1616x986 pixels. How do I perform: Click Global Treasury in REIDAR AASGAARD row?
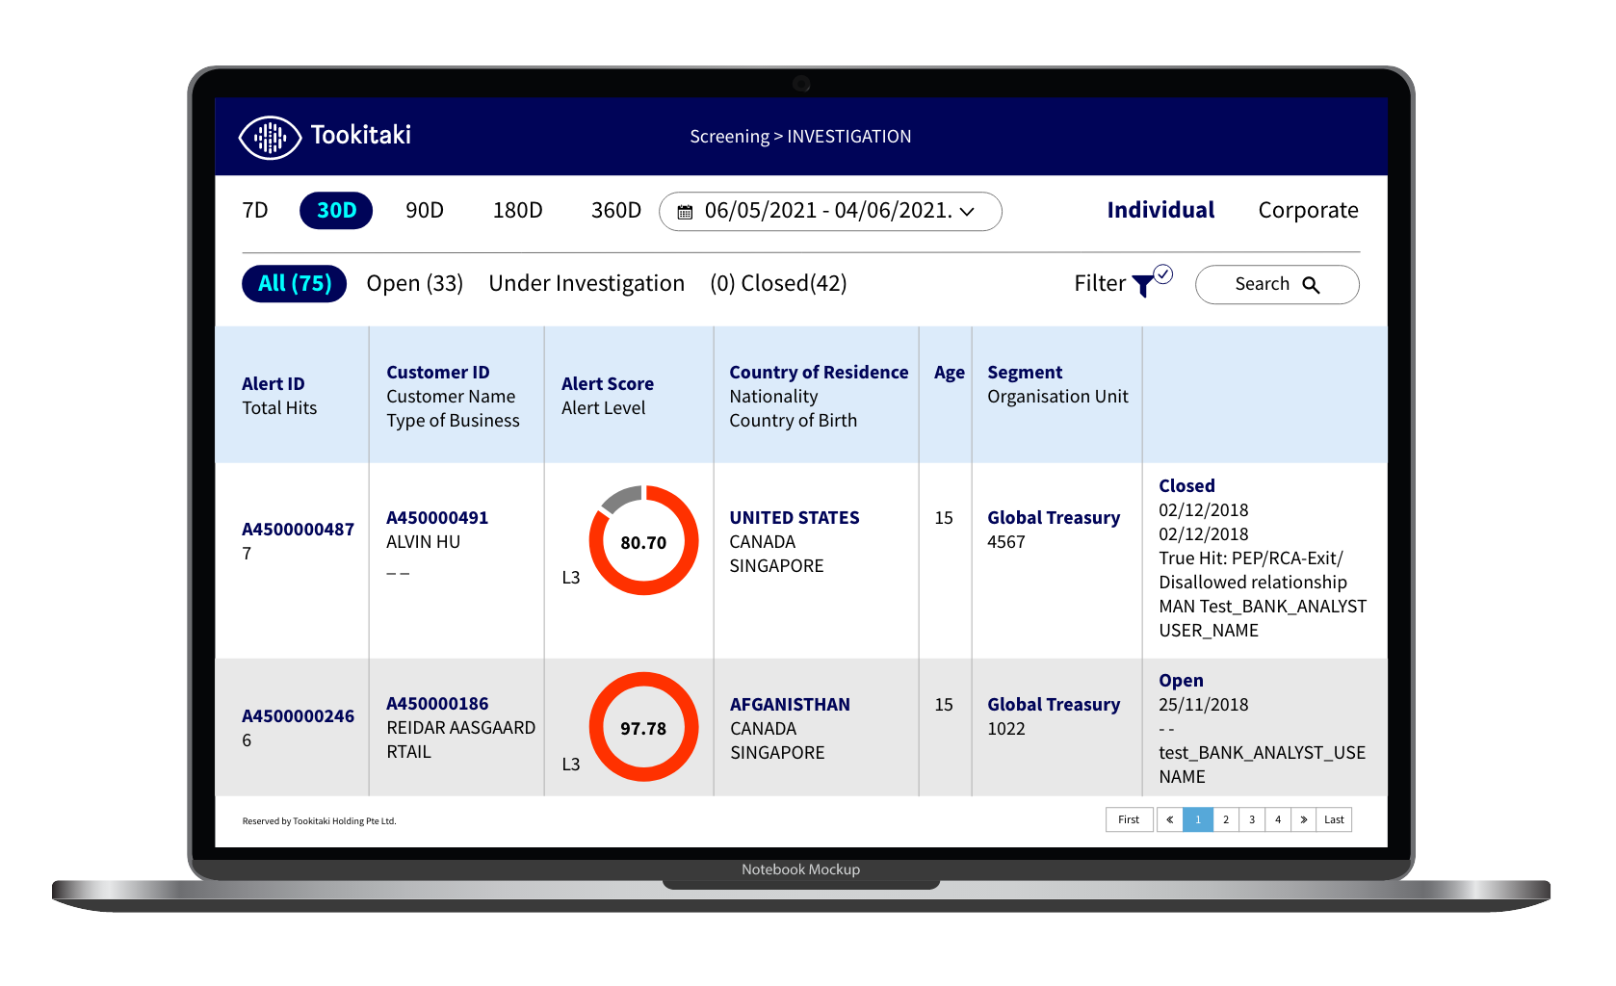point(1054,705)
